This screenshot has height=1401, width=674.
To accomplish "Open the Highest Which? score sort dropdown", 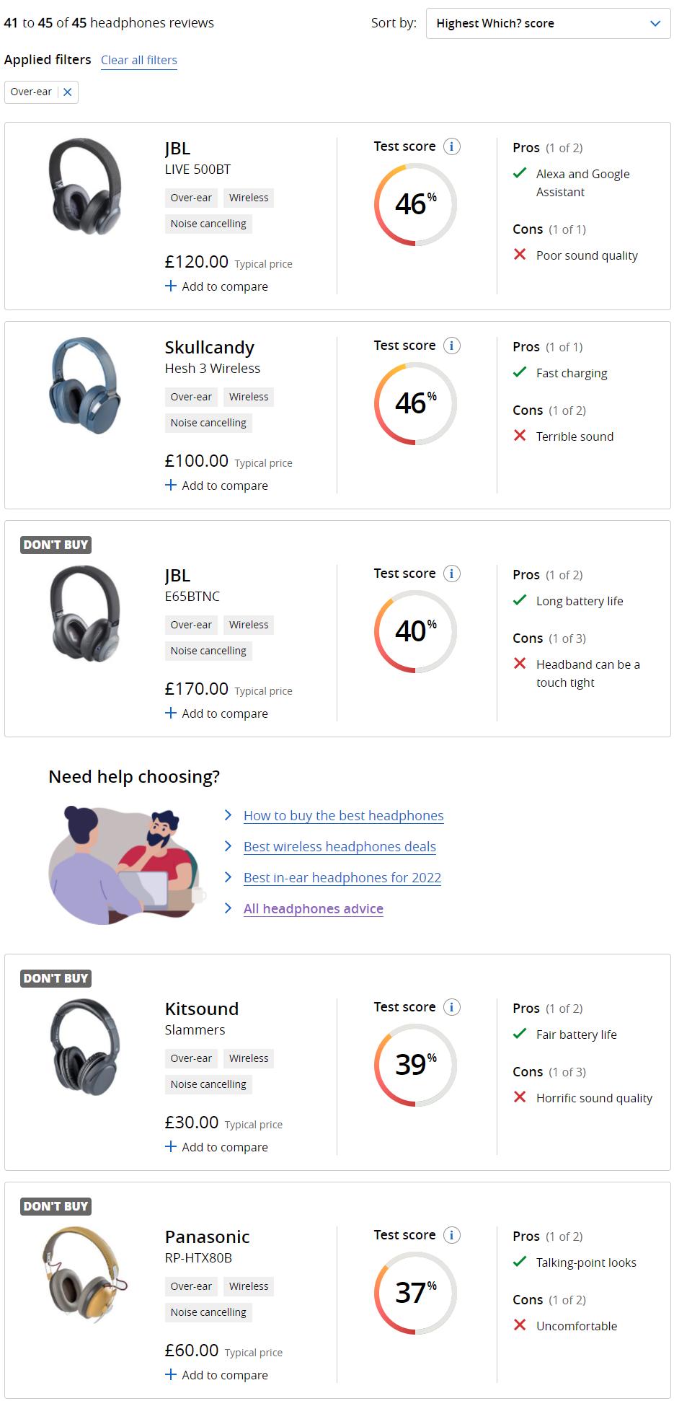I will point(547,23).
